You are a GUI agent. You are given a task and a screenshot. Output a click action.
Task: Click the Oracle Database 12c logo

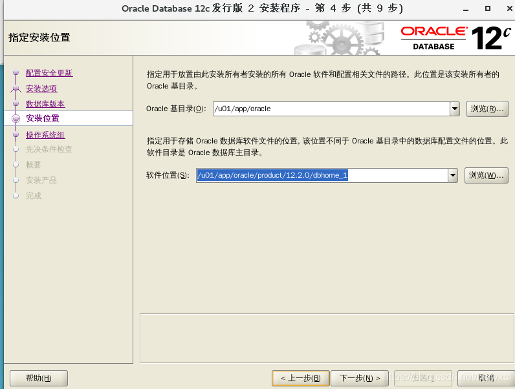pos(456,38)
